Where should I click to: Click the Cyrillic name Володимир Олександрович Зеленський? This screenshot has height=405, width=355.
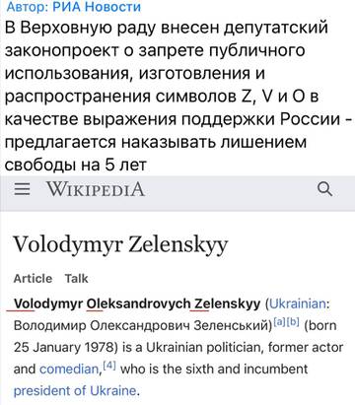point(142,325)
